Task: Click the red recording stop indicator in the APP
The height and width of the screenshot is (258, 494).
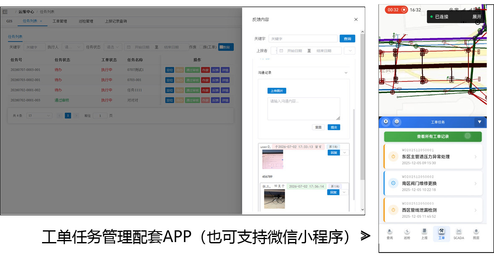Action: [x=404, y=10]
